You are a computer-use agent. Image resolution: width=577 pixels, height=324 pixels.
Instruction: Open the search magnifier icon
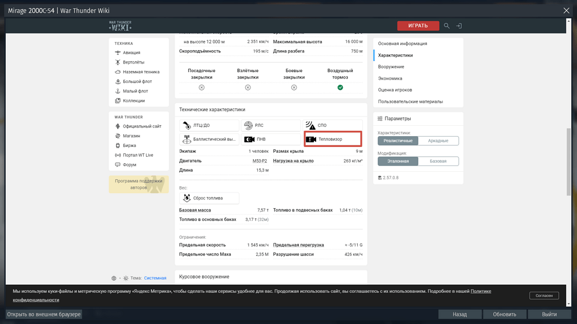pyautogui.click(x=447, y=26)
